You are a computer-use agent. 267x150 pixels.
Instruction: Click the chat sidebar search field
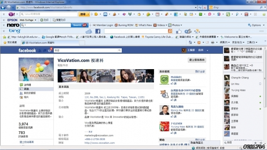coord(238,142)
